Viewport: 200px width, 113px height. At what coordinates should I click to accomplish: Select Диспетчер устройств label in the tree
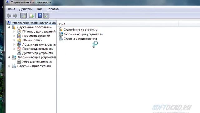tap(37, 53)
